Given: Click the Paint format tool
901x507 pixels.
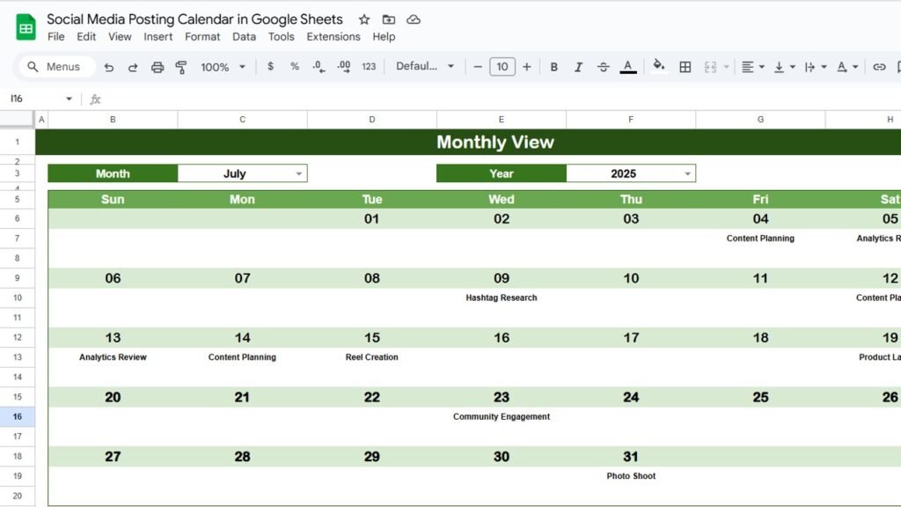Looking at the screenshot, I should 181,66.
